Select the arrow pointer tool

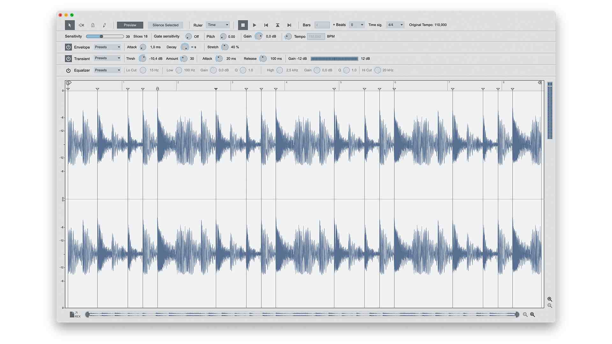[x=69, y=25]
